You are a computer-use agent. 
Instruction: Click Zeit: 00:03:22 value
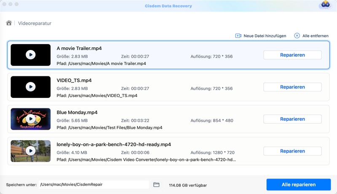point(135,121)
